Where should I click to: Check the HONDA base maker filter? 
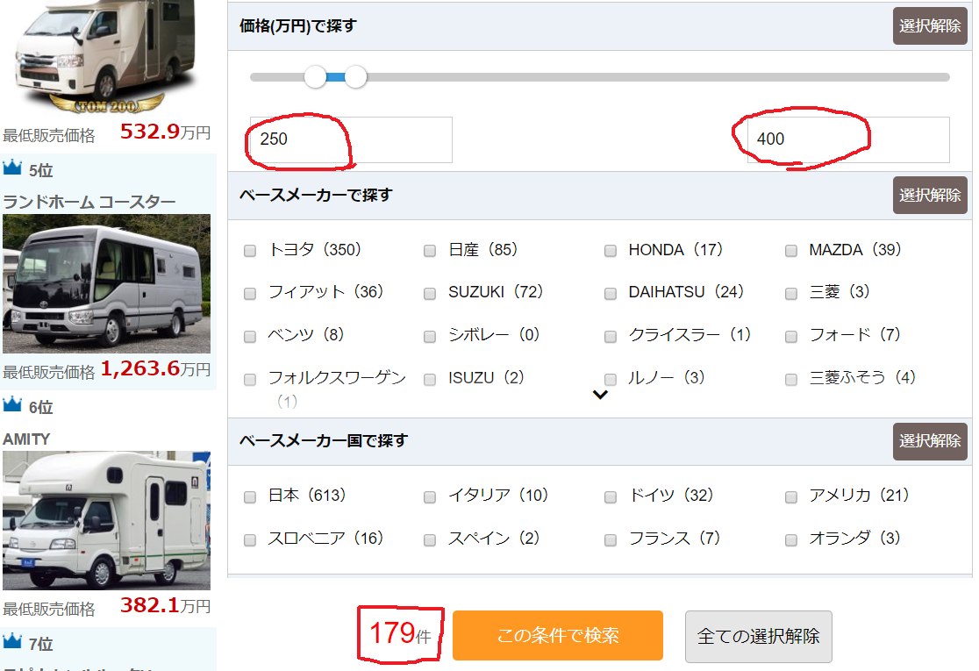610,250
